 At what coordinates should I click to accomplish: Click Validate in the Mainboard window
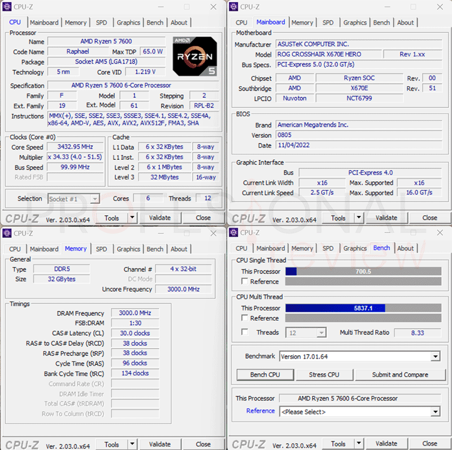(x=386, y=218)
